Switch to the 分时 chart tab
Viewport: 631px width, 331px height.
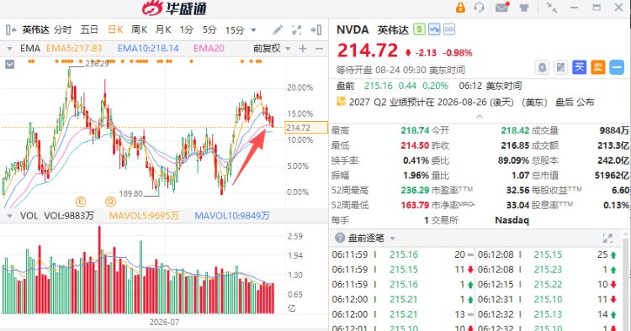click(x=63, y=29)
